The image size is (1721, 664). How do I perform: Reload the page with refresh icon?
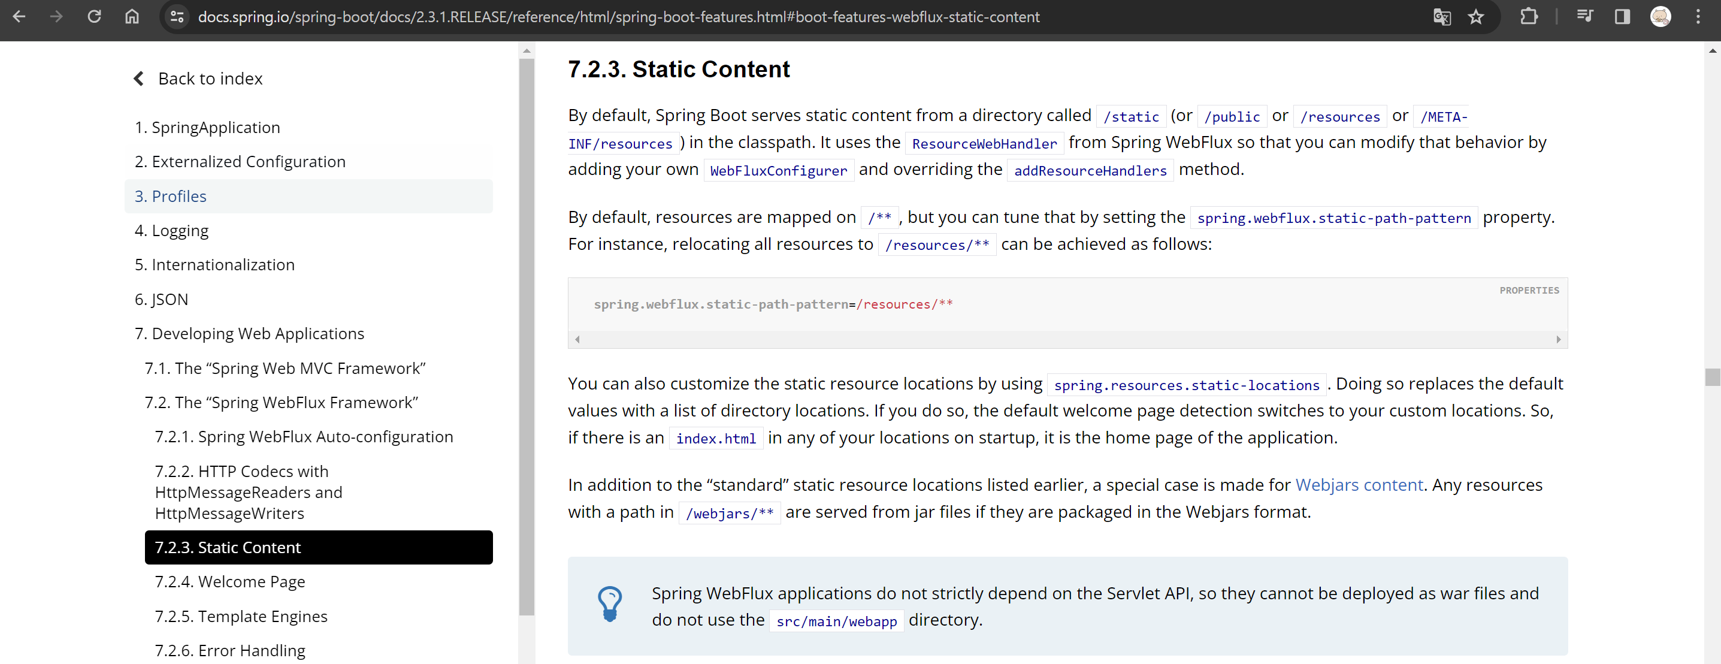coord(94,17)
